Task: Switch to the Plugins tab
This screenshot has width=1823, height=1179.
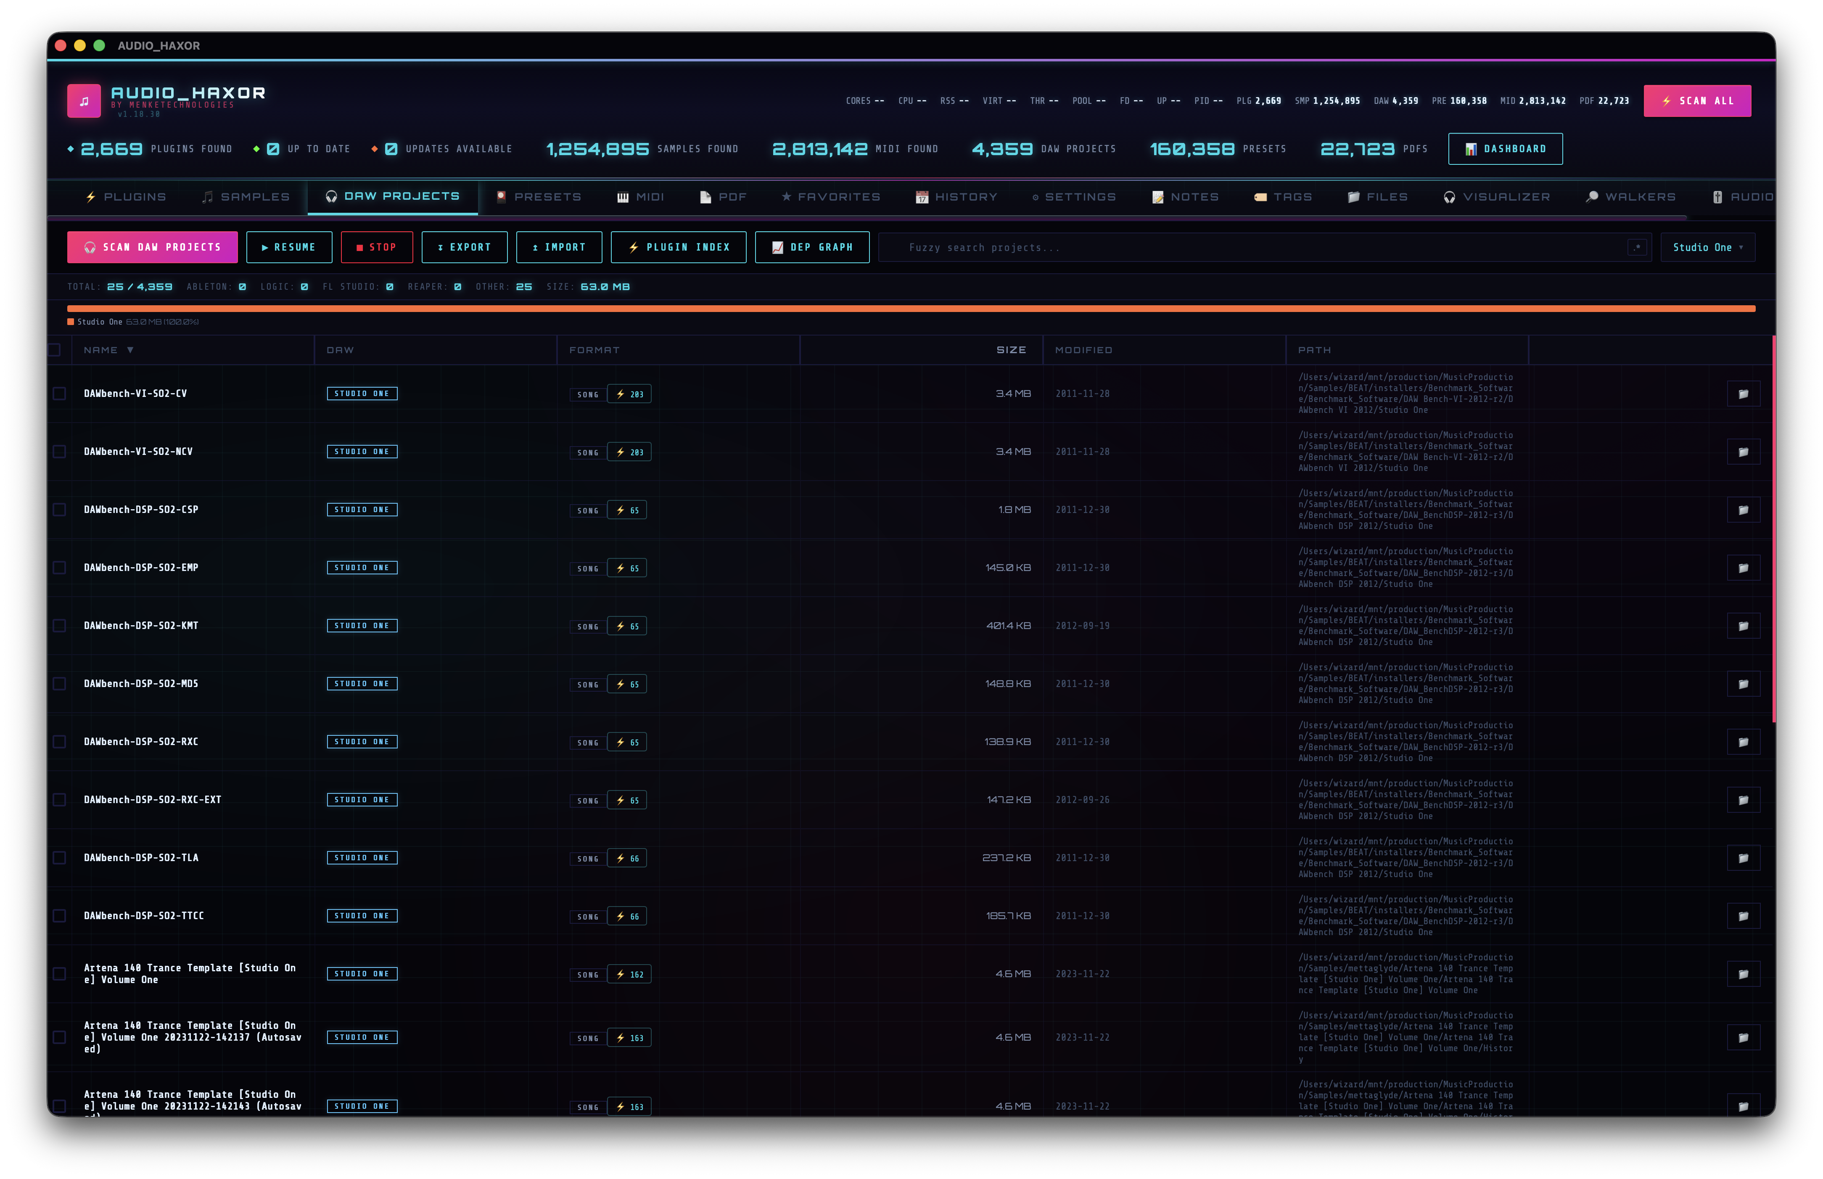Action: pos(126,197)
